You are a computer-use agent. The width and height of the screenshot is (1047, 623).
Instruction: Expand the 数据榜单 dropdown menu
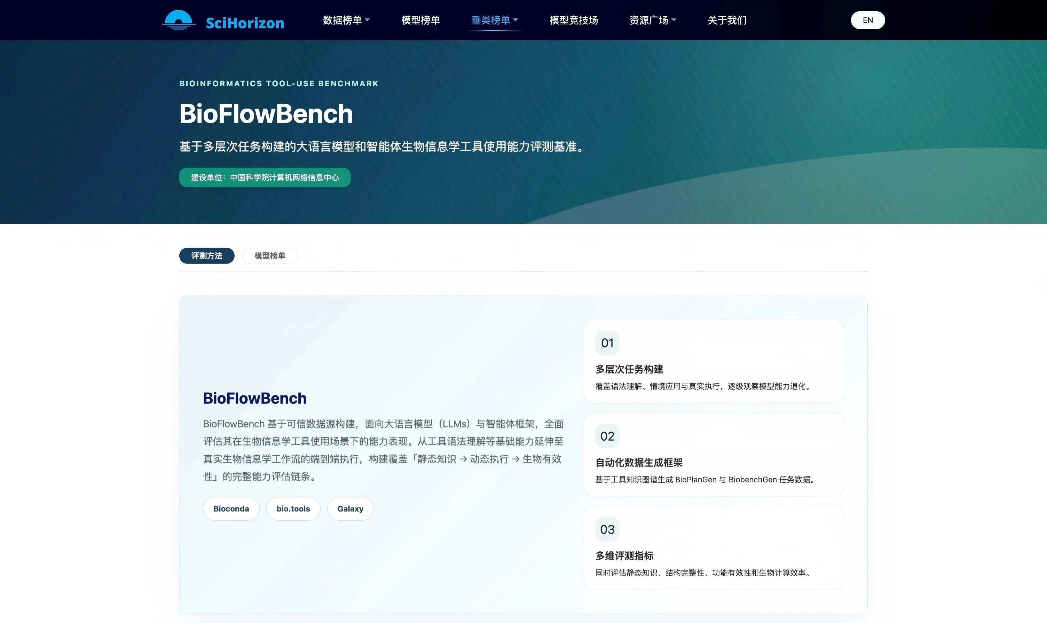point(346,20)
